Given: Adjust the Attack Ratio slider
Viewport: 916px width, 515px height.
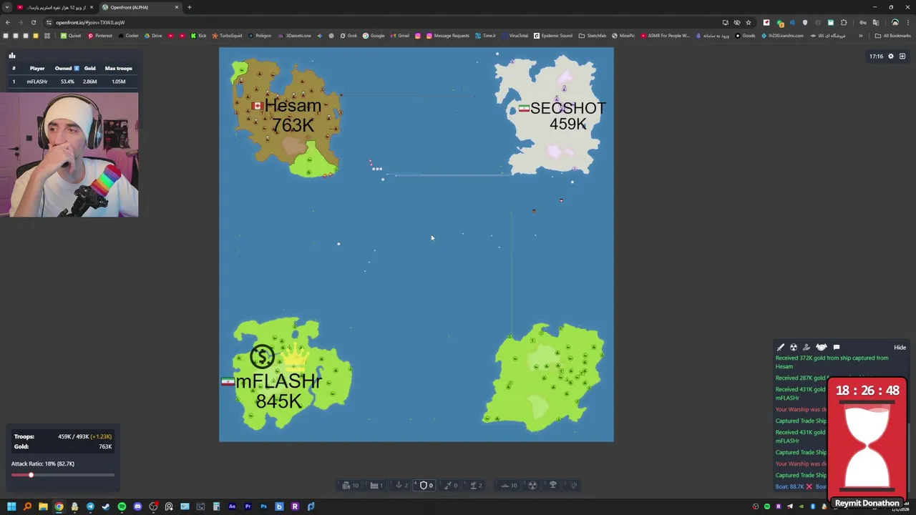Looking at the screenshot, I should (62, 475).
